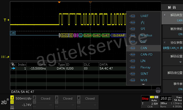This screenshot has width=183, height=110.
Task: Click the ZLG logo icon
Action: (x=5, y=101)
